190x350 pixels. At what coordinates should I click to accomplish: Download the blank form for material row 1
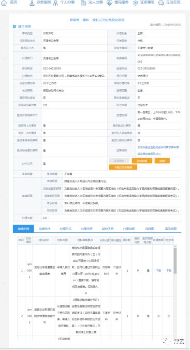[158, 270]
